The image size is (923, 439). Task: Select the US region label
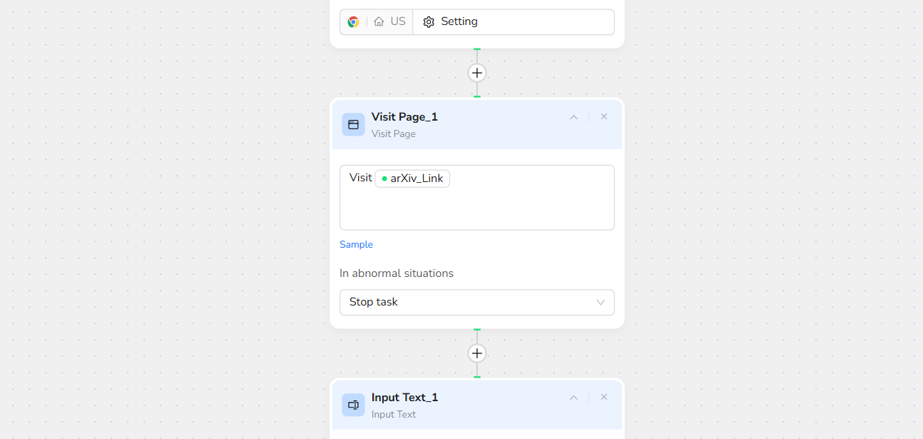pyautogui.click(x=398, y=21)
